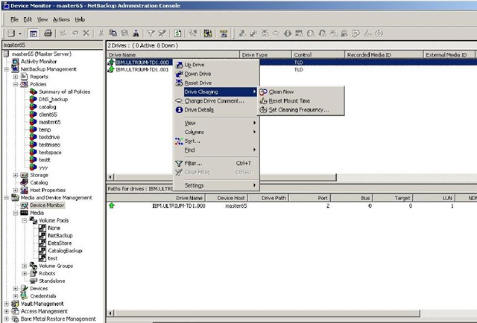Image resolution: width=477 pixels, height=323 pixels.
Task: Click the Drive Details info toolbar icon
Action: 288,33
